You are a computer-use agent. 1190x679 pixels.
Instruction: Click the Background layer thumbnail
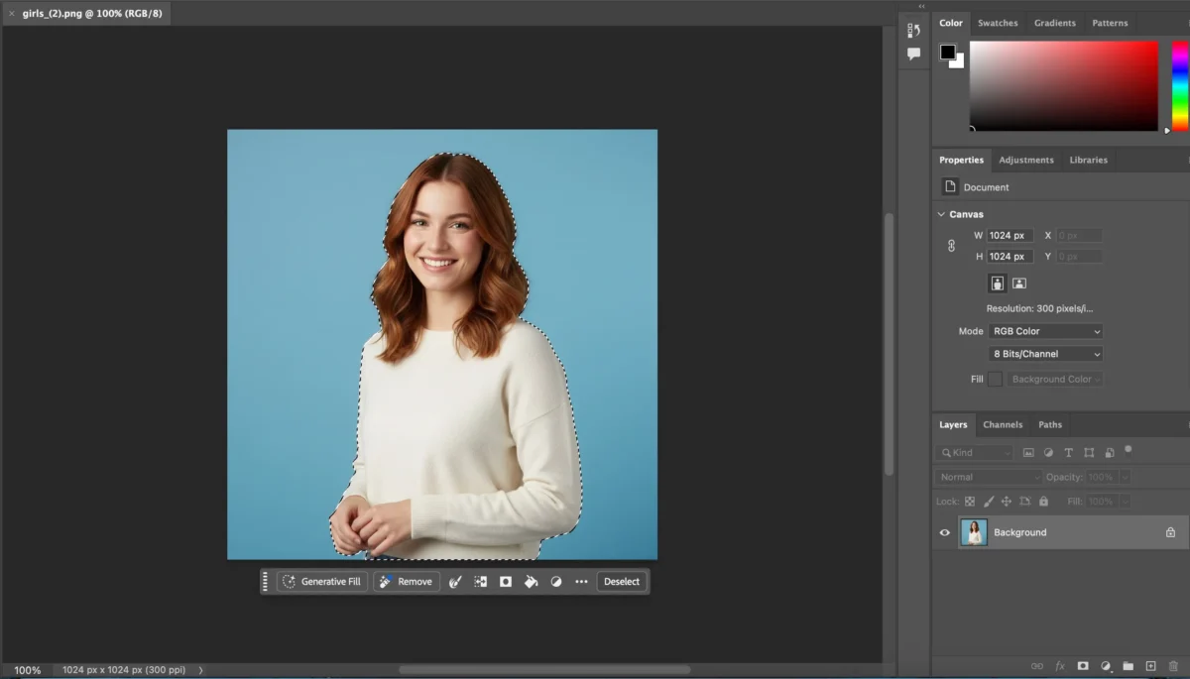coord(975,532)
